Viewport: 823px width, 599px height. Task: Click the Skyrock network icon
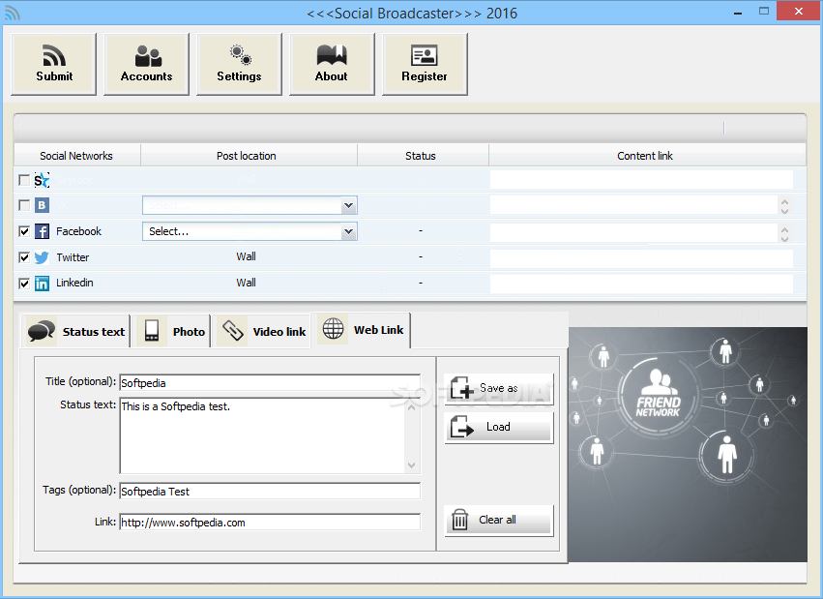(42, 180)
